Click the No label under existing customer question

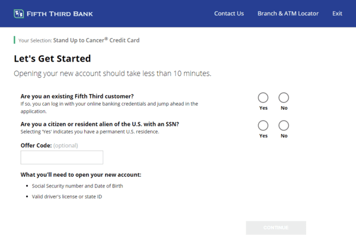[x=284, y=109]
